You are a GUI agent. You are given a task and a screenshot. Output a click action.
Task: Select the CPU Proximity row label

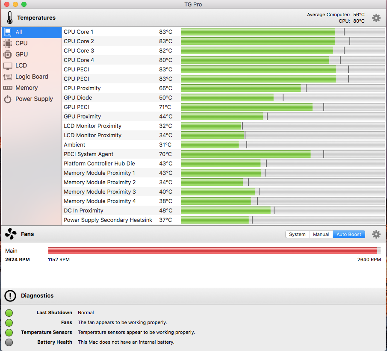click(82, 88)
